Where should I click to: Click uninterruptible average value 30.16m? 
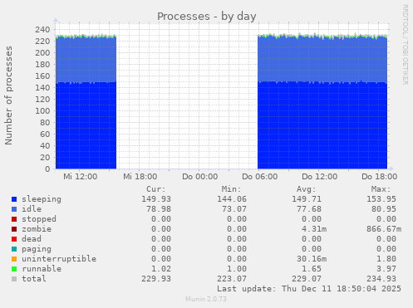point(312,259)
